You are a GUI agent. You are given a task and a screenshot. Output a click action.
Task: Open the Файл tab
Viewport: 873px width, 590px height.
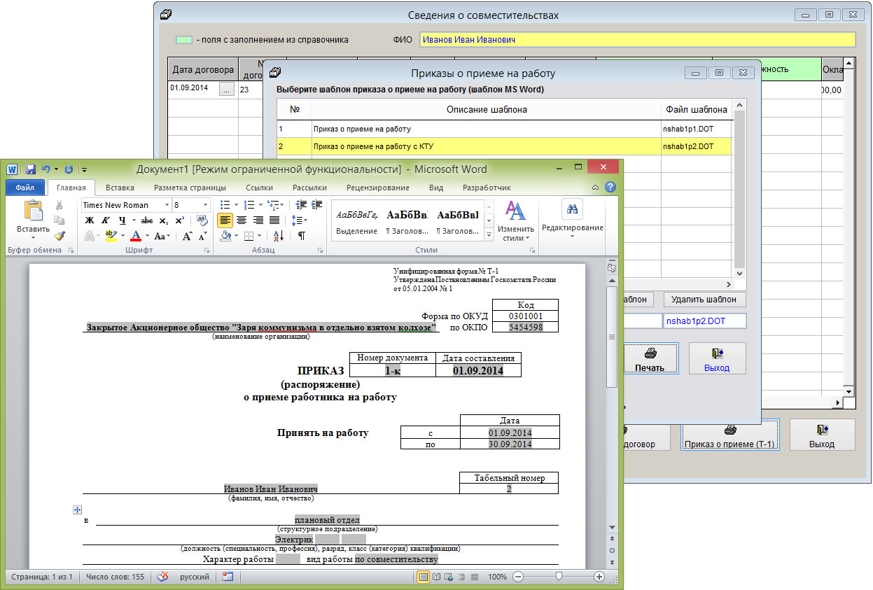pyautogui.click(x=25, y=188)
